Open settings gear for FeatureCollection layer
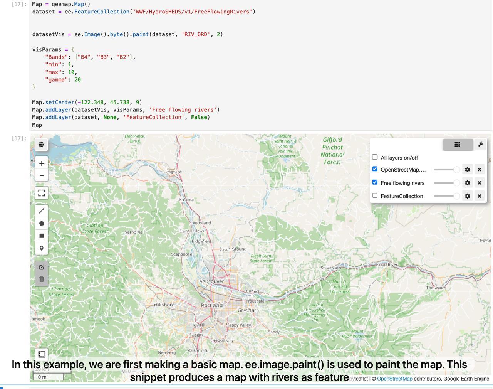Image resolution: width=493 pixels, height=389 pixels. [467, 196]
